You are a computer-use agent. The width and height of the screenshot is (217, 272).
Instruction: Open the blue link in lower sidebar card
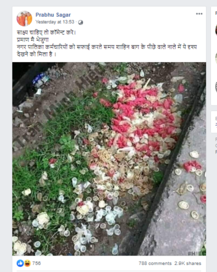[x=216, y=125]
